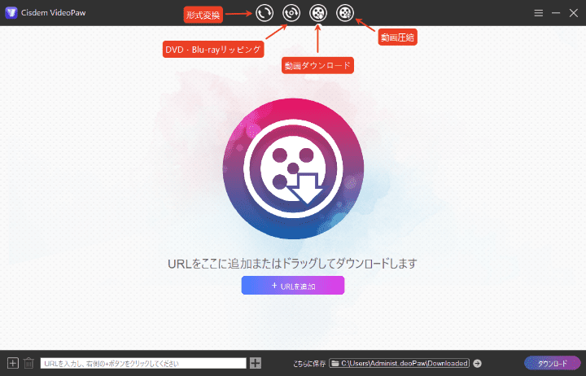Click the Cisdem VideoPaw logo icon
Viewport: 586px width, 376px height.
click(11, 13)
